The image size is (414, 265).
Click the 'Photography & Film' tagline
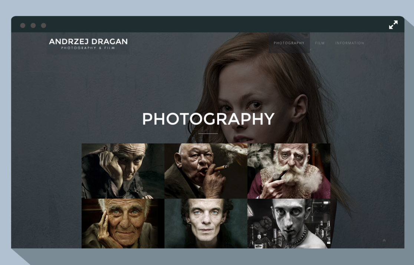88,48
